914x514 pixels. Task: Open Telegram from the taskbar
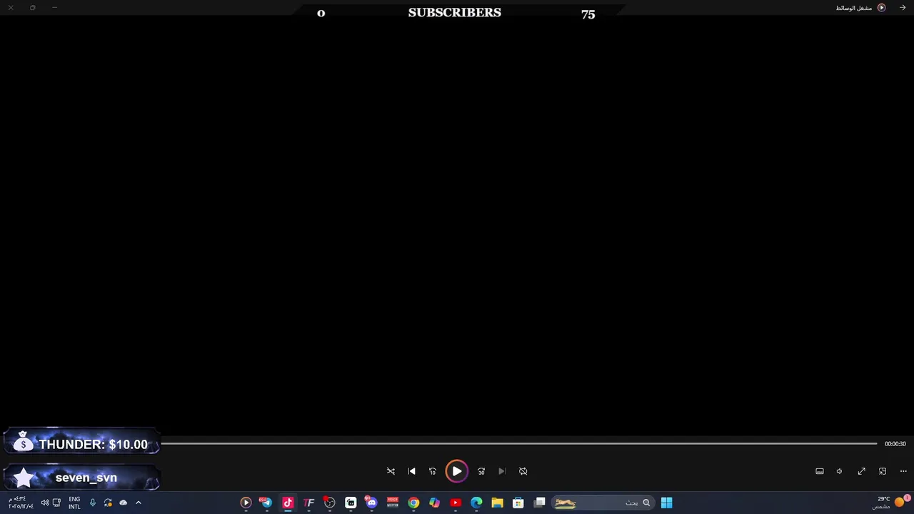pos(266,503)
